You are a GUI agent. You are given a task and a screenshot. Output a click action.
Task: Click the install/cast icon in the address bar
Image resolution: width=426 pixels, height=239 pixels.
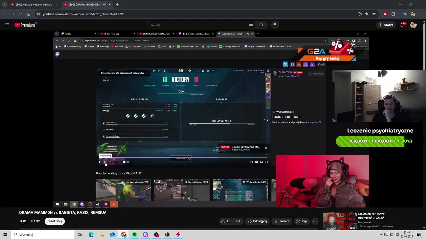(x=360, y=14)
